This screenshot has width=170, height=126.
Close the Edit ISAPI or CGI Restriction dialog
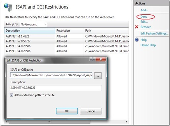[x=101, y=59]
